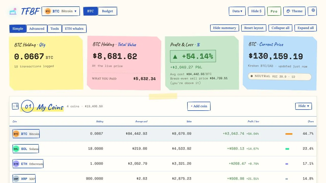Click the SOL coin icon in table

[16, 149]
